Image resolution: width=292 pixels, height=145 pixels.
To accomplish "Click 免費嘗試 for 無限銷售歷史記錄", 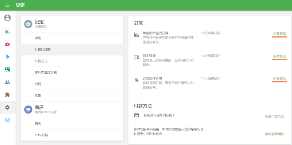I will (x=279, y=34).
